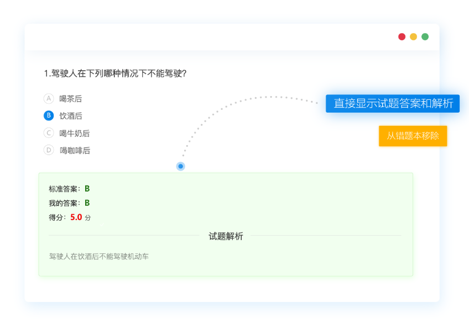Click the 试题解析 section heading
Screen dimensions: 469x319
click(226, 236)
